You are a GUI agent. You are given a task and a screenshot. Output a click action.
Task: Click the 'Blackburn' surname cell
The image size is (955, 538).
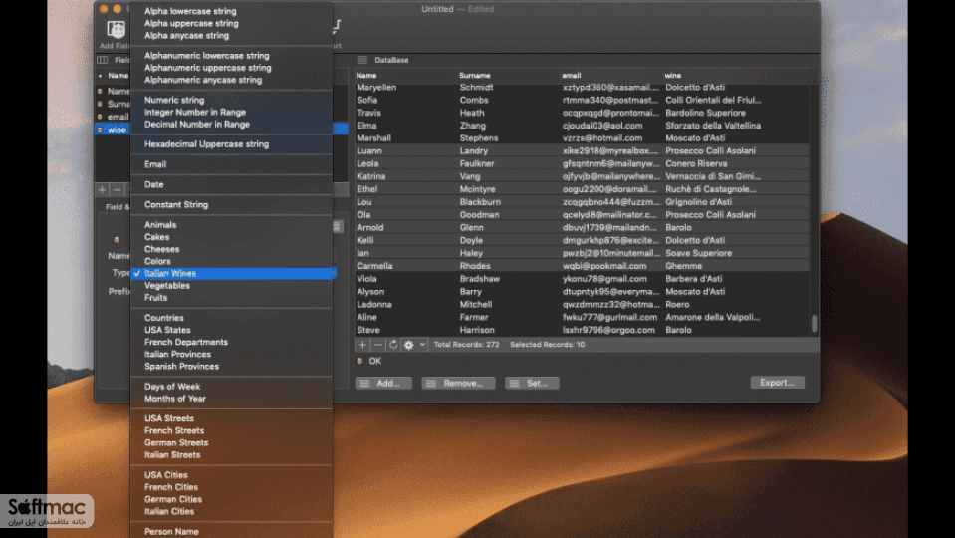pos(480,202)
